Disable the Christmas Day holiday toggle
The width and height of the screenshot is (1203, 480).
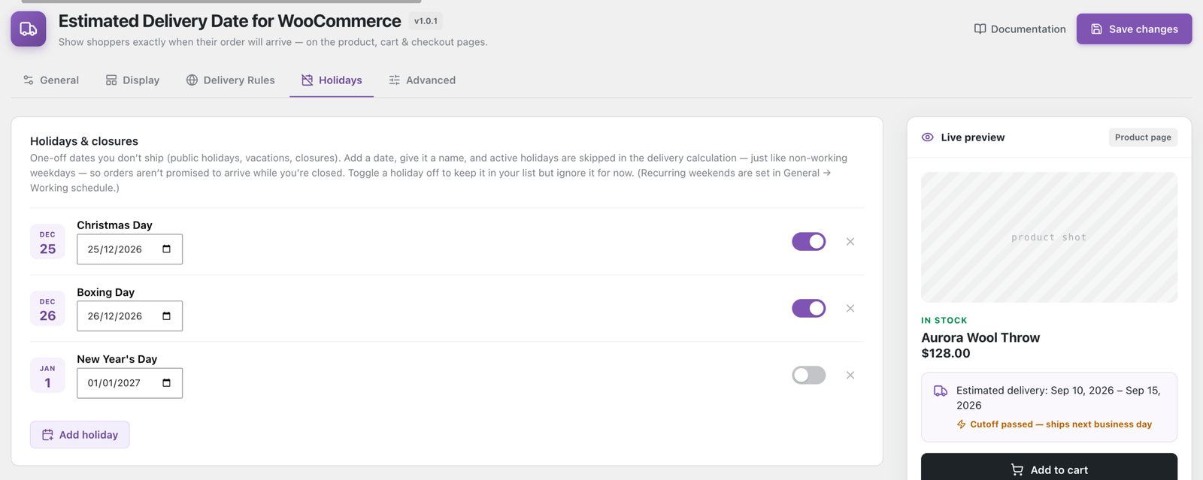[808, 241]
